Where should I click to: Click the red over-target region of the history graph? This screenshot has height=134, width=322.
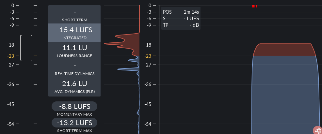[284, 50]
